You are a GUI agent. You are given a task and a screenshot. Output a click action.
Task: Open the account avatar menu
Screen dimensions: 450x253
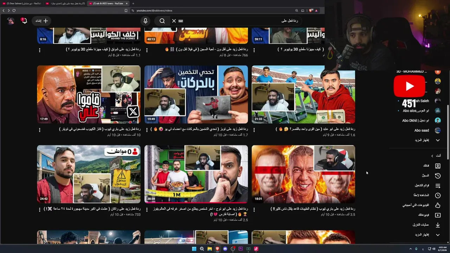(x=11, y=21)
